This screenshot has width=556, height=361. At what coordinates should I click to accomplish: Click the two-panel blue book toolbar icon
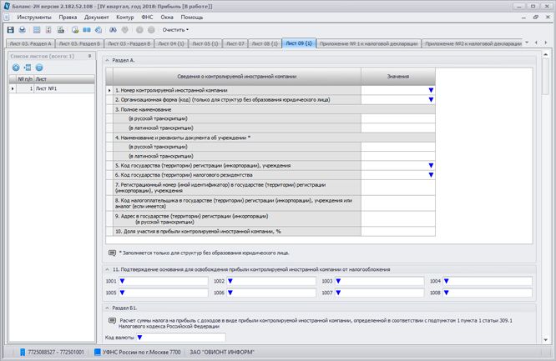(87, 30)
